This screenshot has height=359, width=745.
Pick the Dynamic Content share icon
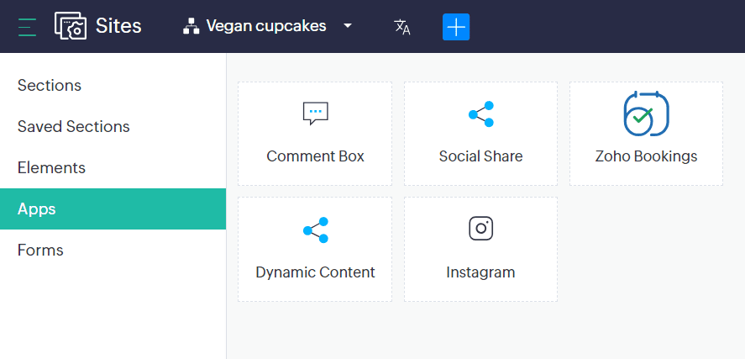pyautogui.click(x=315, y=230)
